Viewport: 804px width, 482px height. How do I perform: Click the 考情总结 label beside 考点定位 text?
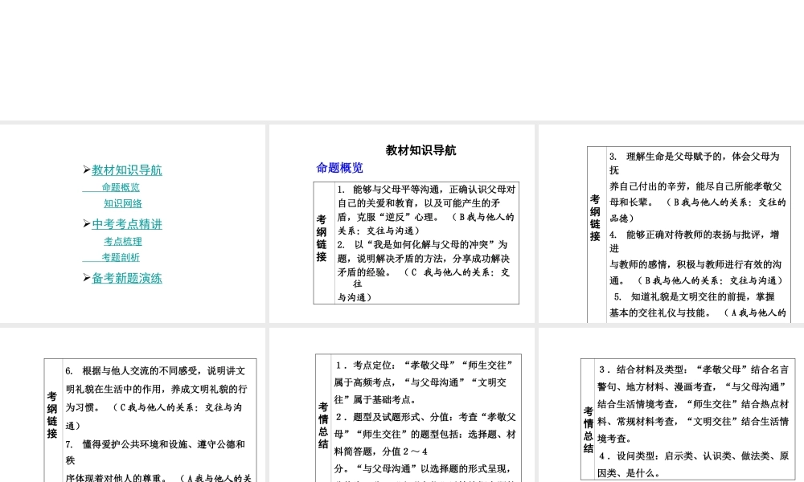coord(323,425)
